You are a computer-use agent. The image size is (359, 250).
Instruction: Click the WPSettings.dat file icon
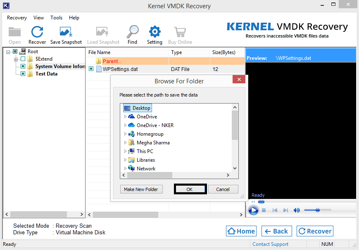click(99, 69)
